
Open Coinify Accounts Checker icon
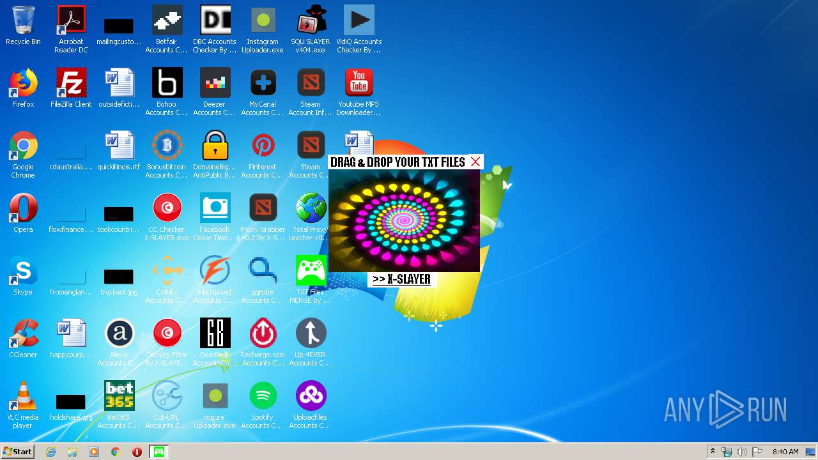pyautogui.click(x=167, y=272)
